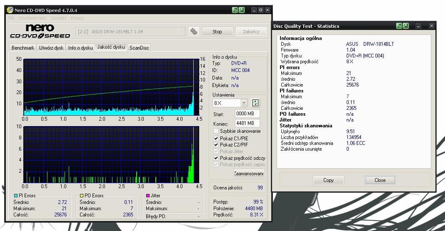Click the magenta Jitter legend swatch

(x=147, y=196)
